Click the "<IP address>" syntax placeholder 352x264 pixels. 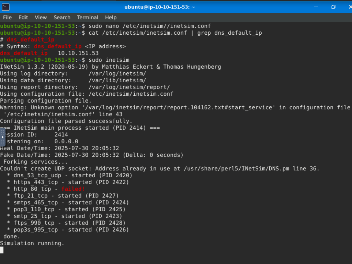pyautogui.click(x=105, y=46)
